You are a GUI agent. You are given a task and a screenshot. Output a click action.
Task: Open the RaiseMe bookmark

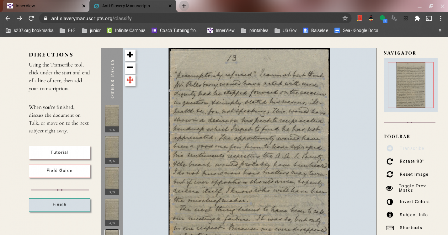tap(315, 30)
